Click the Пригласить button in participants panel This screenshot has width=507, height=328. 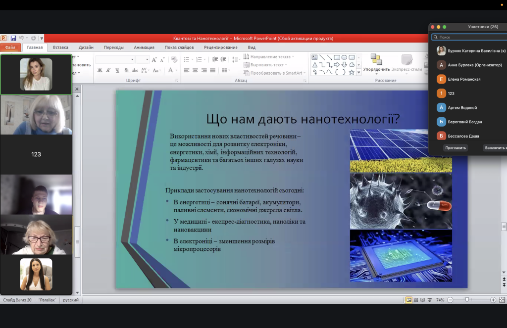click(x=456, y=148)
